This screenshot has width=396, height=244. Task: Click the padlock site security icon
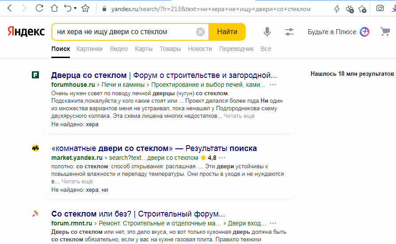[104, 9]
